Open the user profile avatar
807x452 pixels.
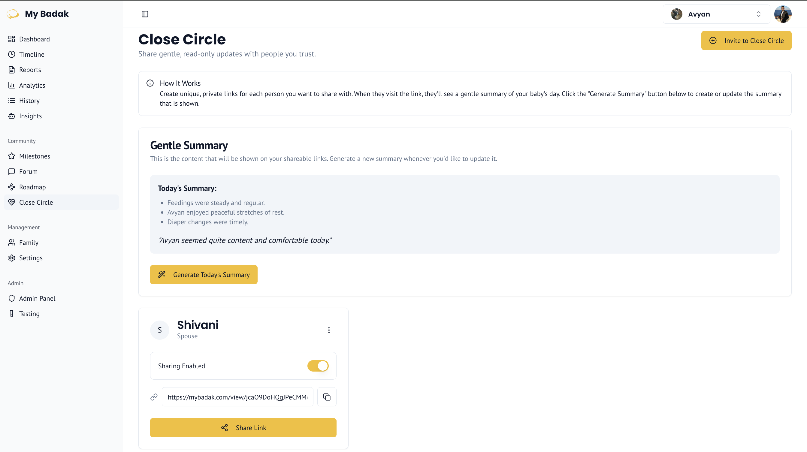click(x=783, y=14)
